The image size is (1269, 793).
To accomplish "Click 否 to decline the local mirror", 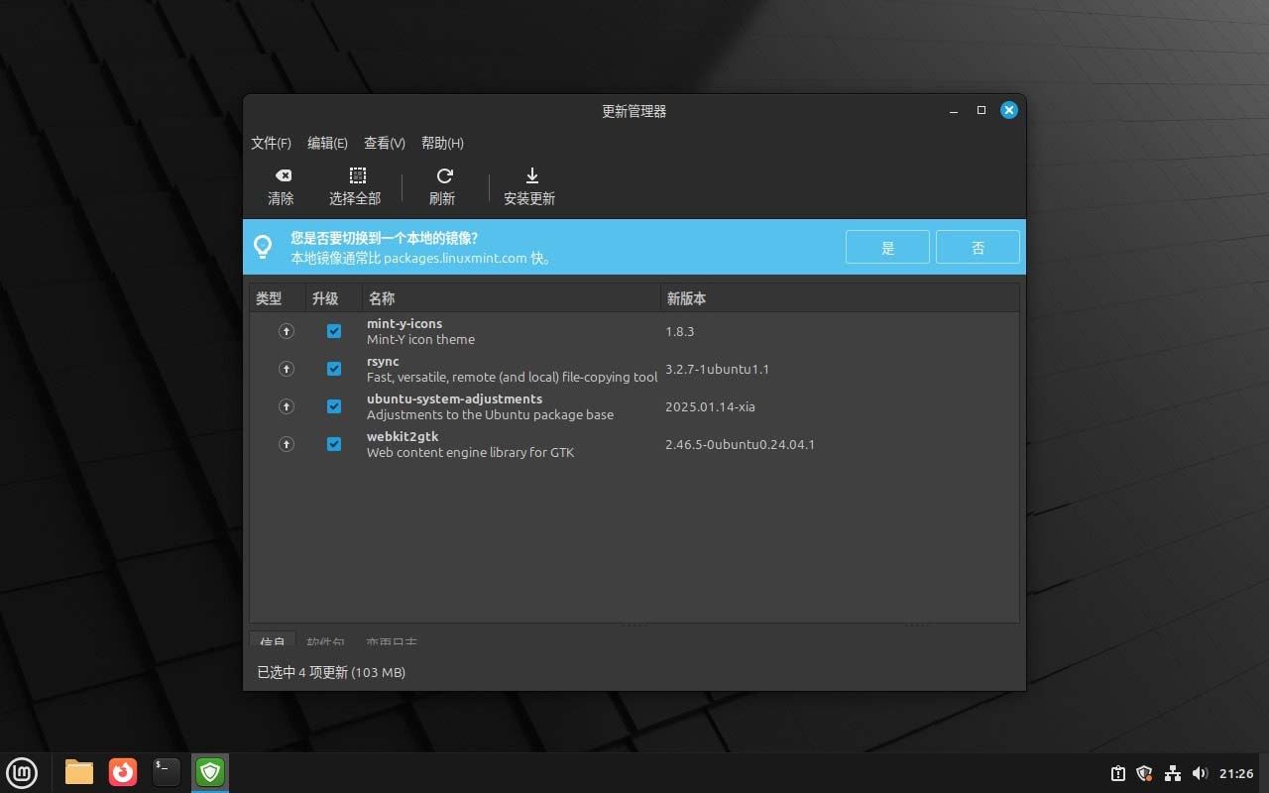I will (x=978, y=247).
